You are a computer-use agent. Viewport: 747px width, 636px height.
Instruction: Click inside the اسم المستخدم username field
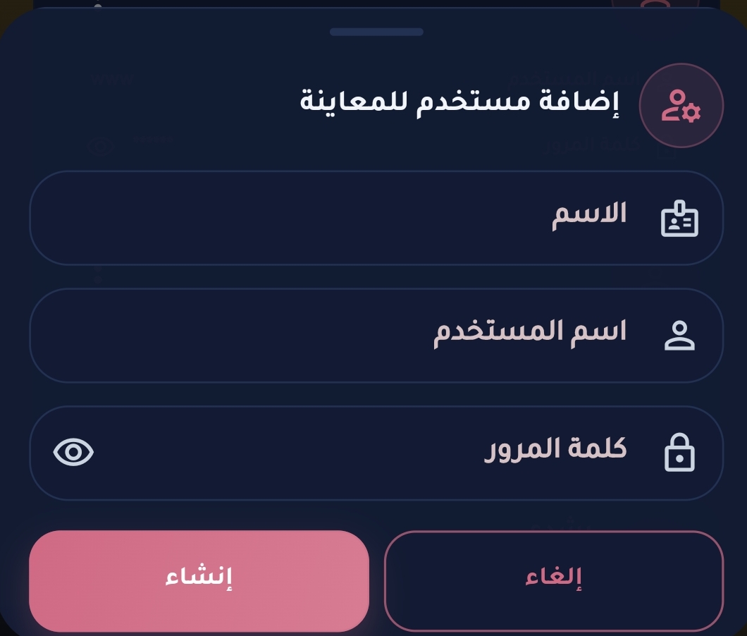tap(352, 335)
